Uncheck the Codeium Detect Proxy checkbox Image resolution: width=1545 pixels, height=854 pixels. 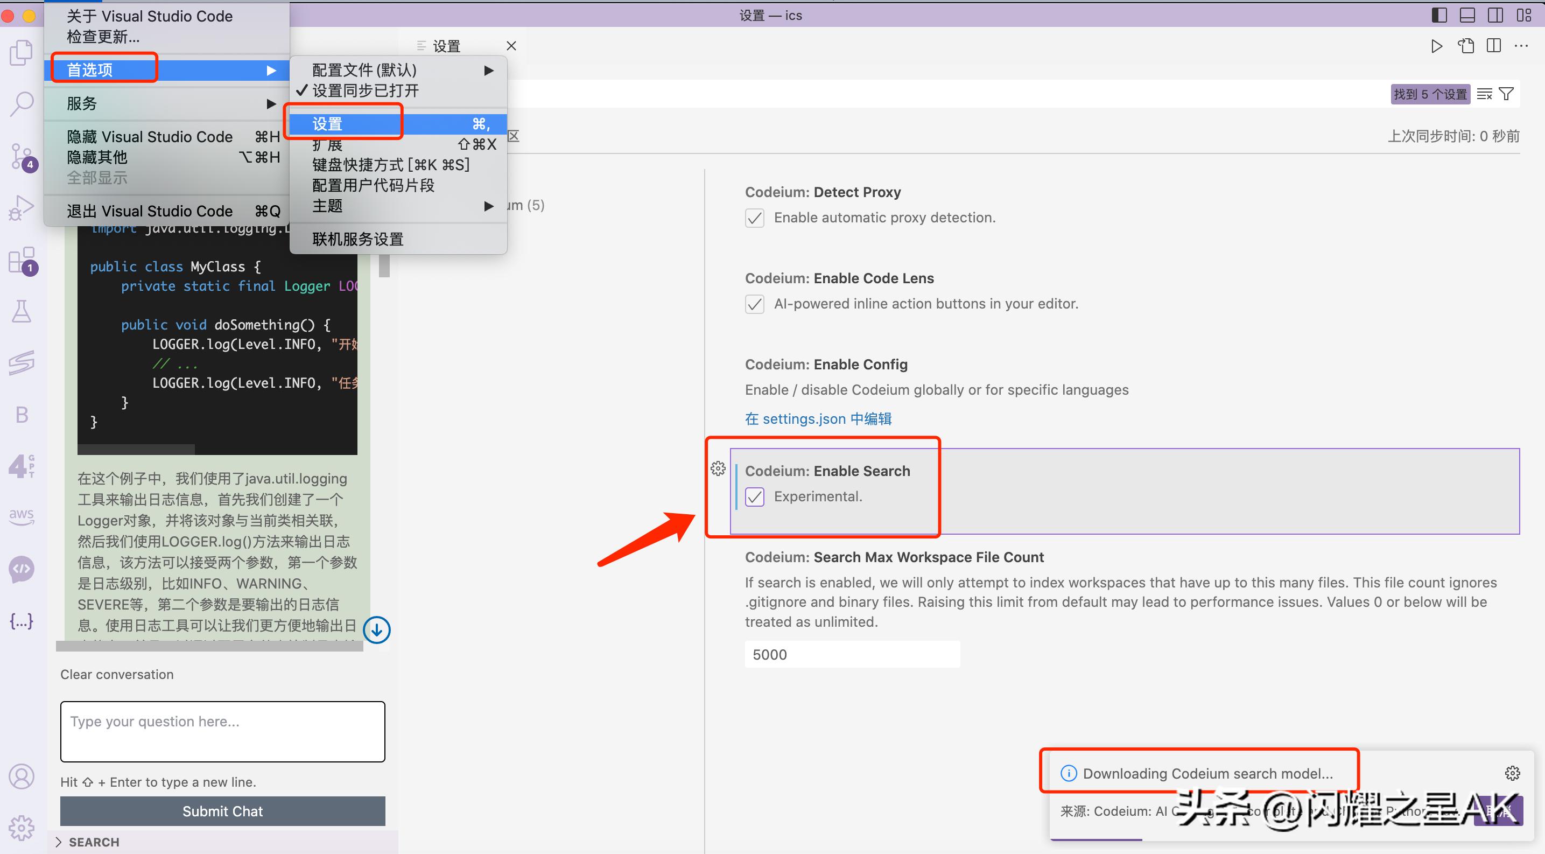pyautogui.click(x=755, y=218)
